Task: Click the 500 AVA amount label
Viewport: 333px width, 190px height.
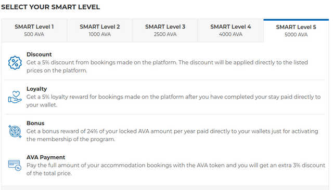Action: (x=34, y=34)
